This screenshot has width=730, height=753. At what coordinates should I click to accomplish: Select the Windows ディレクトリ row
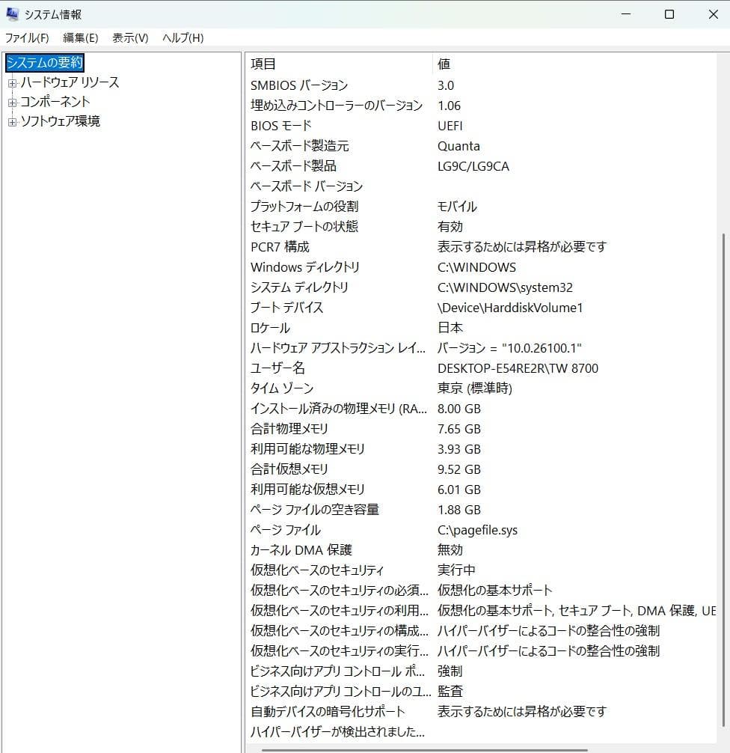(x=337, y=266)
